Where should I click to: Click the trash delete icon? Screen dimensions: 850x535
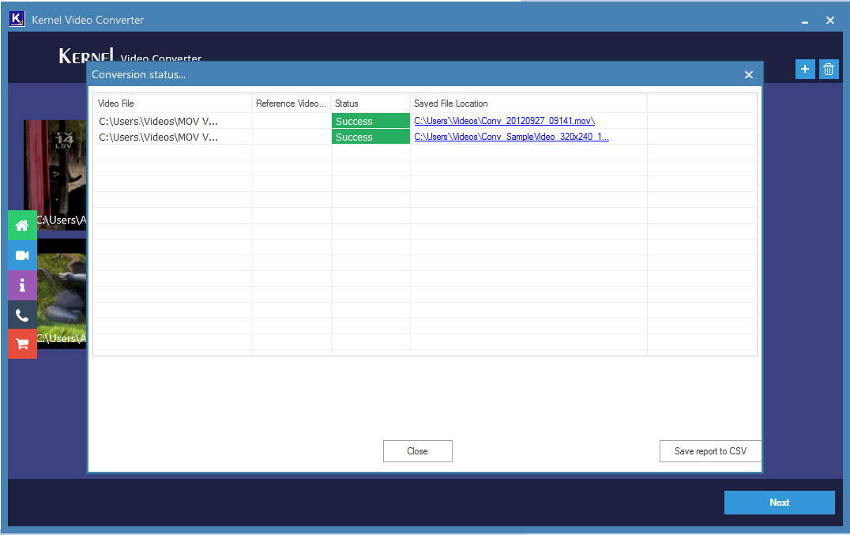pyautogui.click(x=829, y=69)
